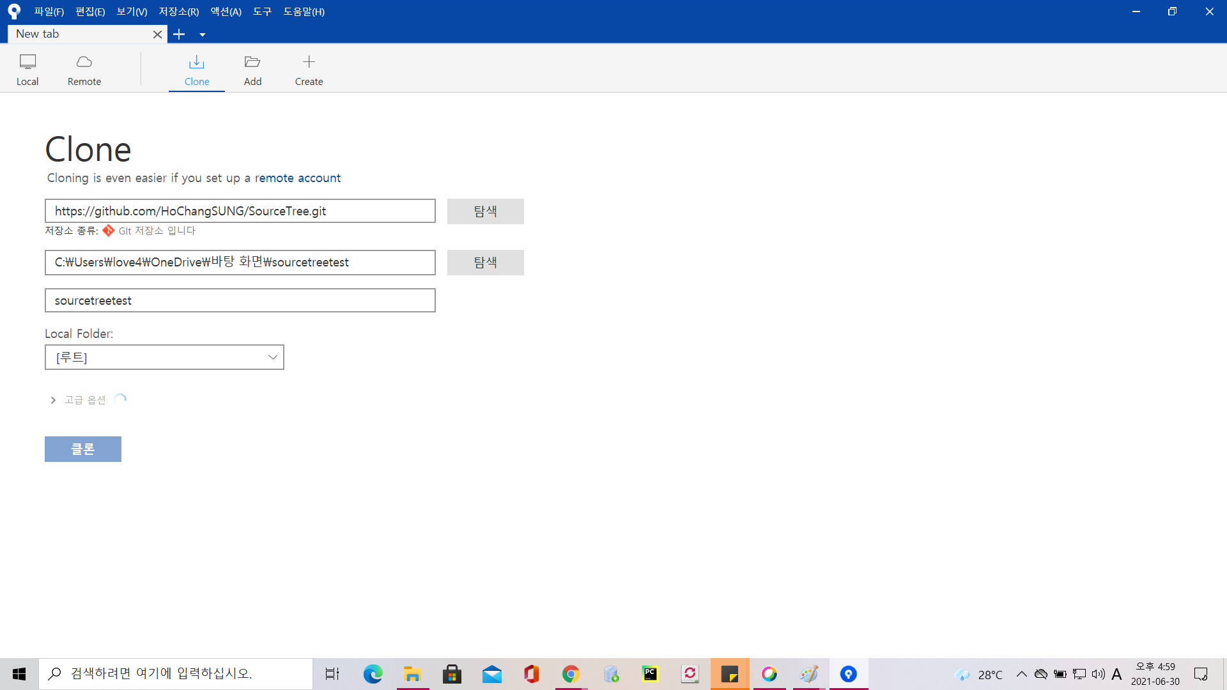Open a new tab with plus icon
1227x690 pixels.
coord(179,34)
